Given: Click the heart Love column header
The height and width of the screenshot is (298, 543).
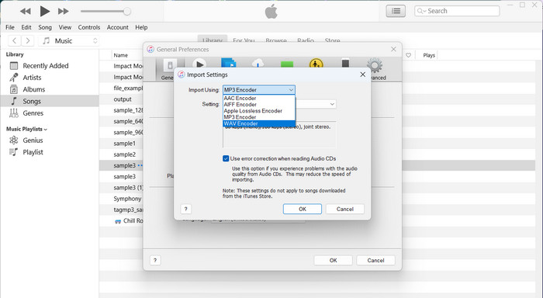Looking at the screenshot, I should pyautogui.click(x=408, y=55).
